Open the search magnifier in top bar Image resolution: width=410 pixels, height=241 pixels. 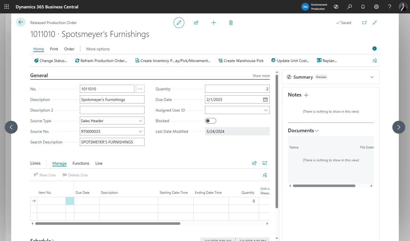350,7
